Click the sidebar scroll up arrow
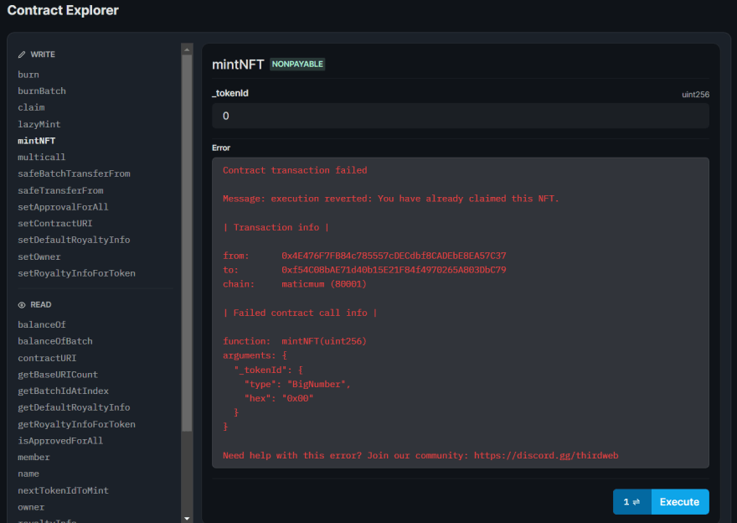 187,49
